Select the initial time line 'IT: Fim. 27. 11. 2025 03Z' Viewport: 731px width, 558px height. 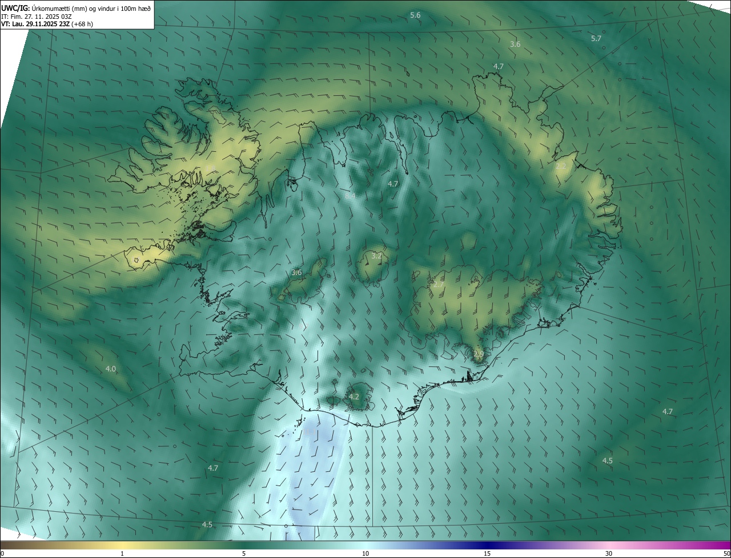pyautogui.click(x=37, y=16)
